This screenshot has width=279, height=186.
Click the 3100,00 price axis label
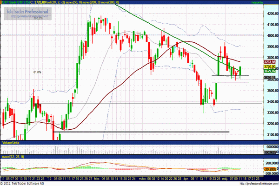[272, 135]
